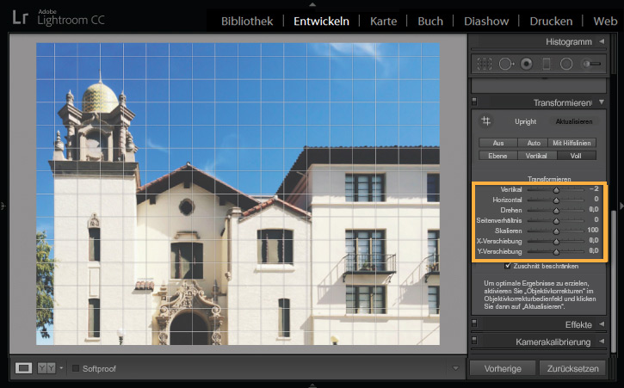Click the Vertikal value field showing -2

(x=593, y=188)
